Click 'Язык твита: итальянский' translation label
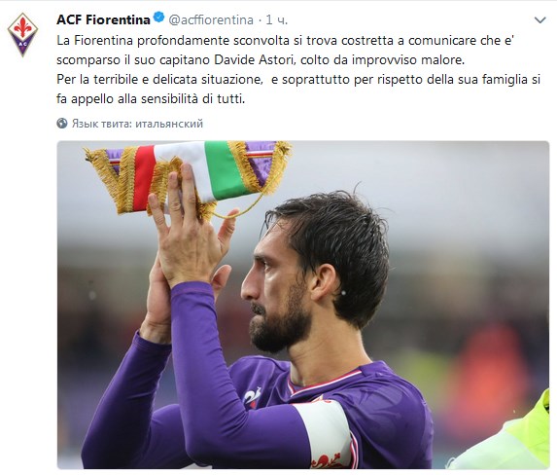 (x=137, y=124)
